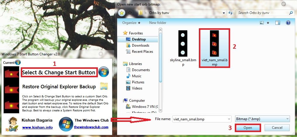The height and width of the screenshot is (137, 297).
Task: Click the folder icon beside Restore Original Explorer Backup
Action: pyautogui.click(x=104, y=86)
